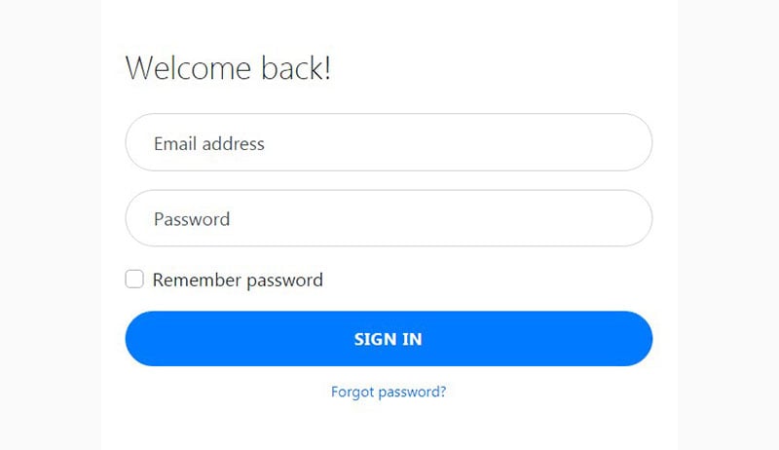
Task: Click the Email address input field
Action: click(x=389, y=142)
